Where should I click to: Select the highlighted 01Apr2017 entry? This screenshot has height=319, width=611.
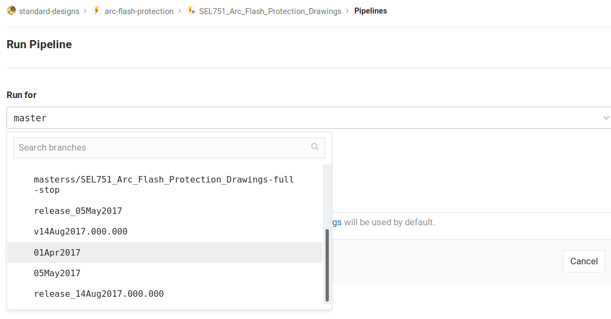57,252
